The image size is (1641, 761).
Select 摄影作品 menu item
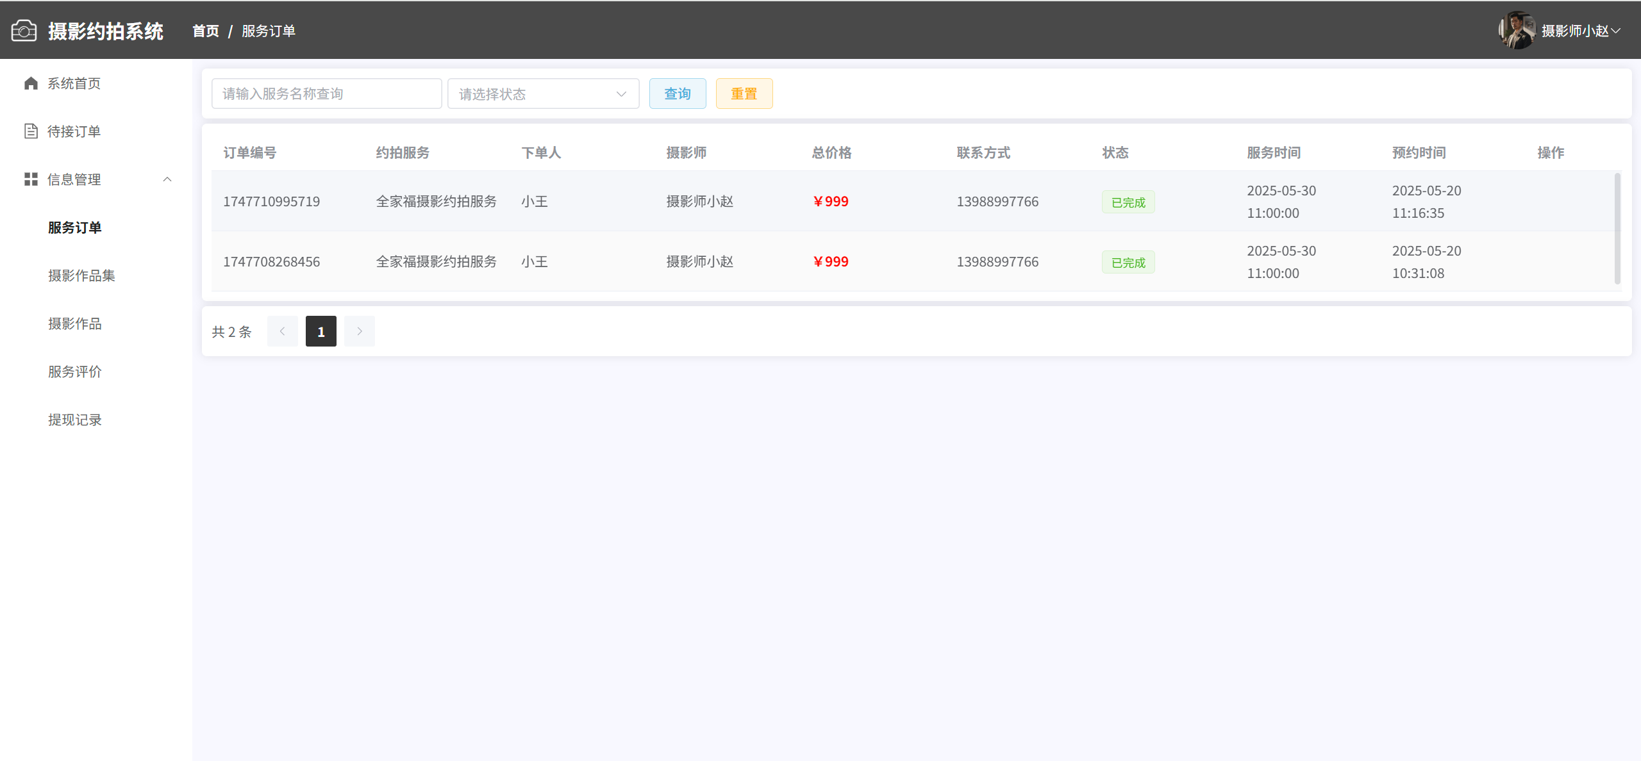pos(74,323)
